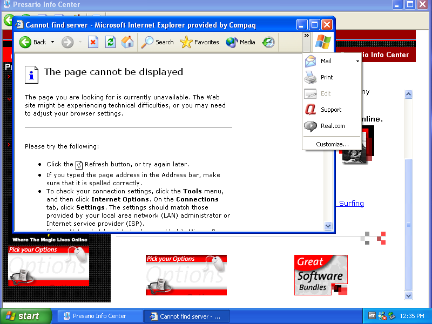Click inline Refresh icon in instructions
The width and height of the screenshot is (432, 324).
tap(79, 165)
